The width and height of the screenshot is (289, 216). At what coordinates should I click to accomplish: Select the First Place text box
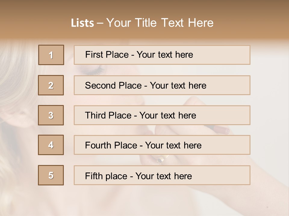point(162,55)
